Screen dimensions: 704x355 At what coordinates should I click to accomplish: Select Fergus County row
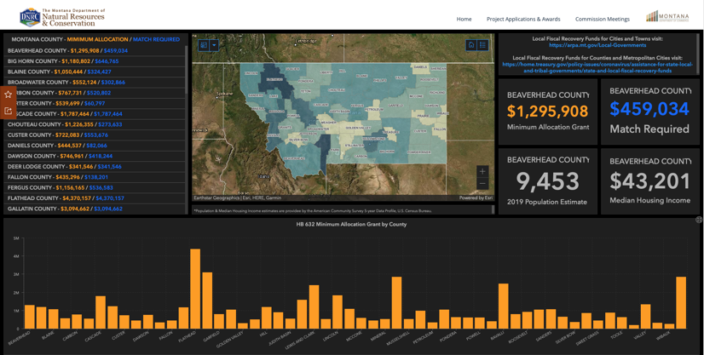(x=95, y=187)
